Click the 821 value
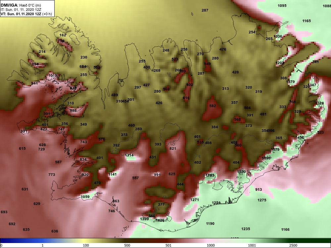331x248 pixels. [x=173, y=148]
